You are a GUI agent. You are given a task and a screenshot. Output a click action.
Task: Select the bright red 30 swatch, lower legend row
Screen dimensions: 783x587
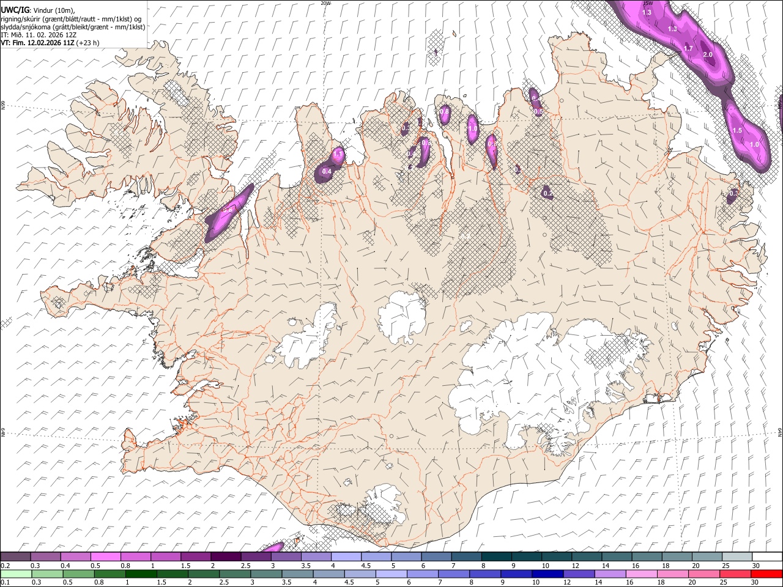pyautogui.click(x=766, y=574)
